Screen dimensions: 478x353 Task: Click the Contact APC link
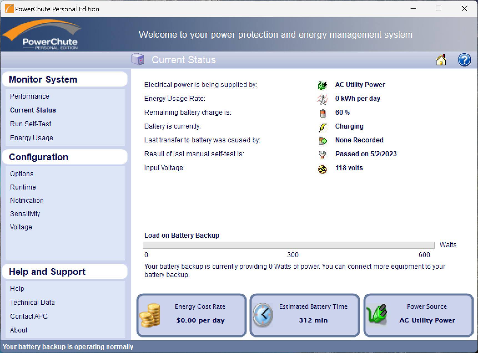(x=29, y=316)
